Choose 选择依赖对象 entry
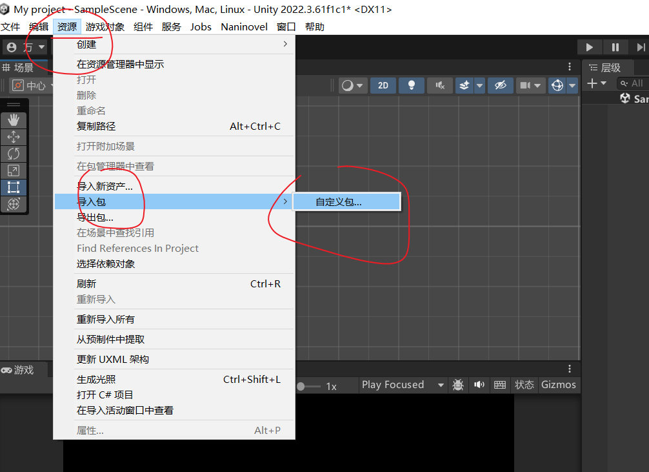This screenshot has height=472, width=649. tap(174, 264)
